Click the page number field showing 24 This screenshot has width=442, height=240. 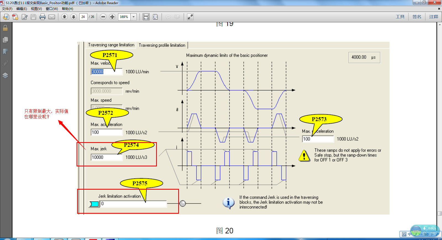coord(83,17)
